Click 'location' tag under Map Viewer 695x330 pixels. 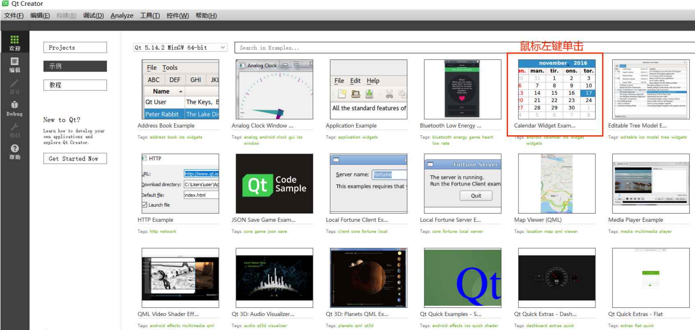click(535, 231)
